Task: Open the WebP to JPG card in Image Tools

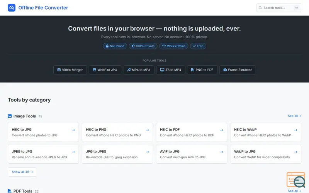Action: pyautogui.click(x=266, y=154)
